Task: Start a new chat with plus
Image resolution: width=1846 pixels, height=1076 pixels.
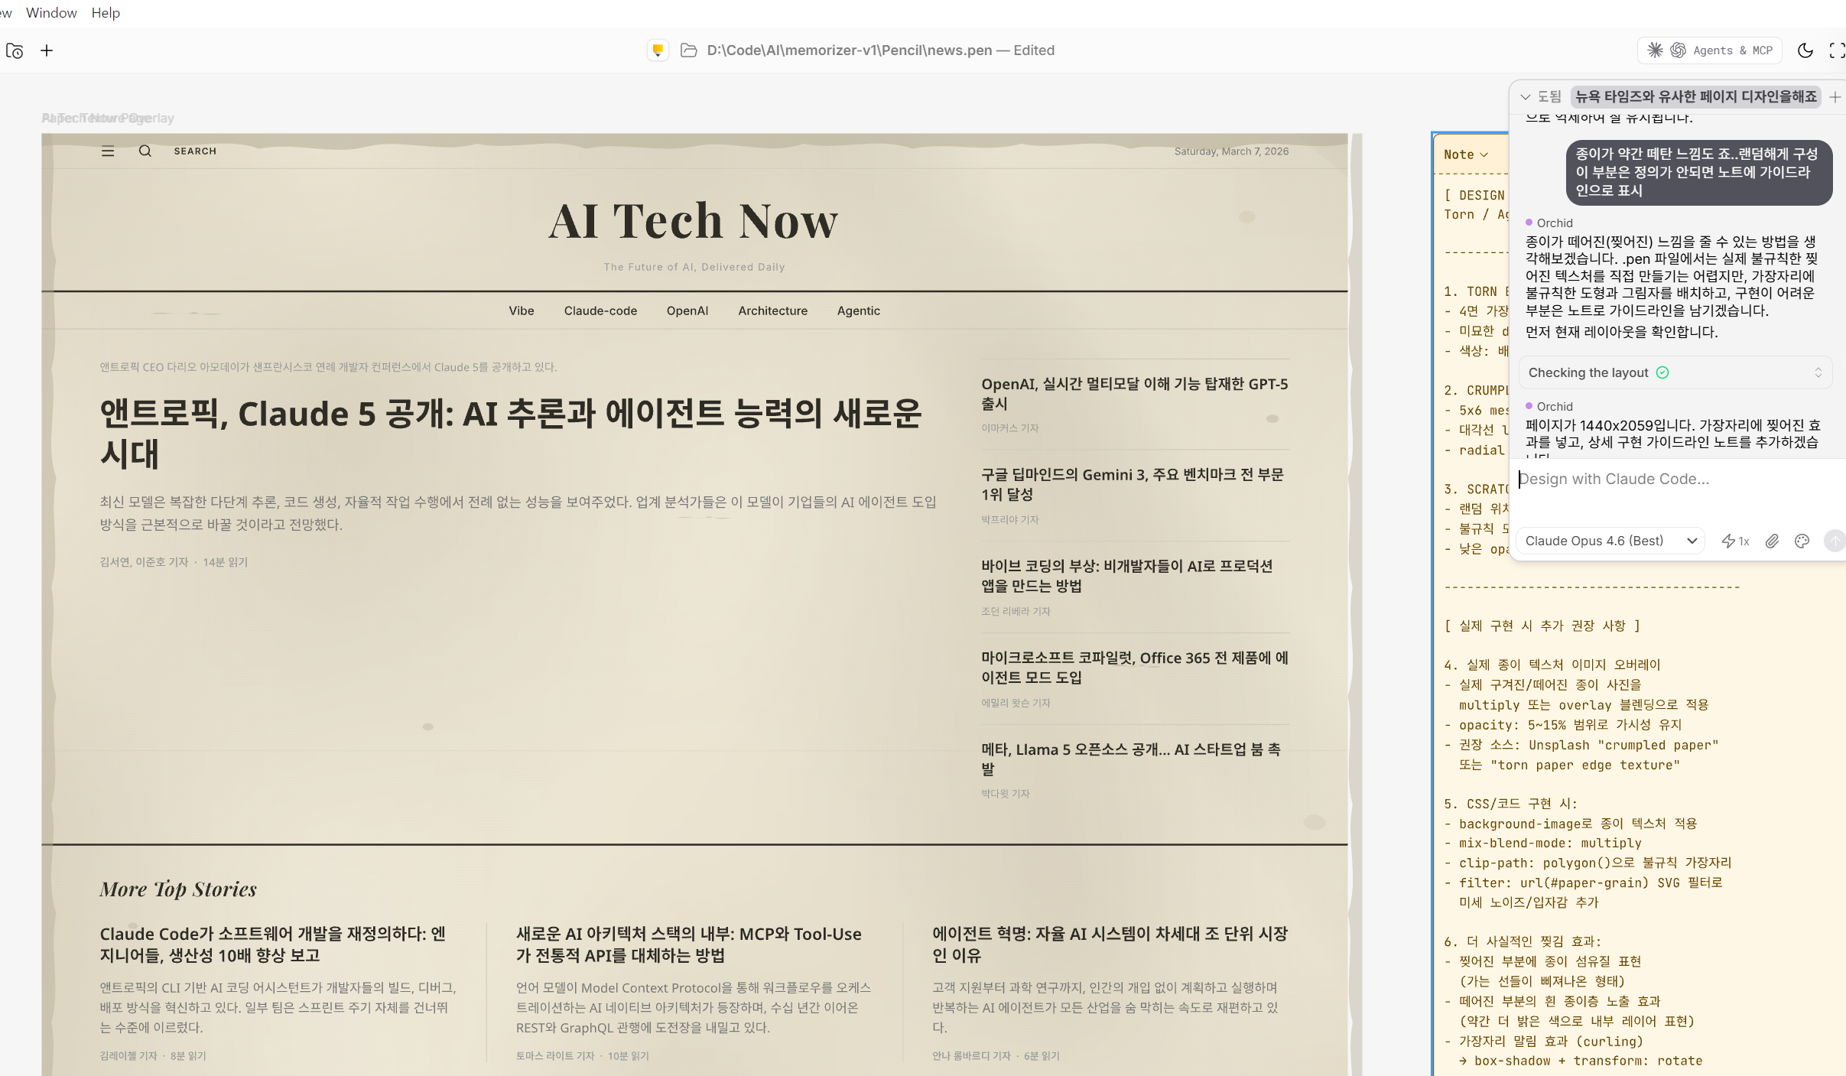Action: pyautogui.click(x=1835, y=97)
